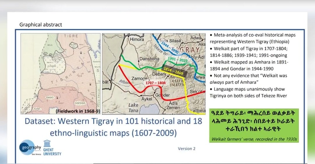315x164 pixels.
Task: Click the "Atbara" river label
Action: click(x=124, y=82)
